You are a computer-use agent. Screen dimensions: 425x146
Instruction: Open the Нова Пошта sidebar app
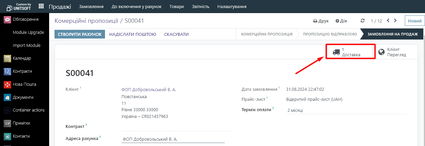coord(24,84)
